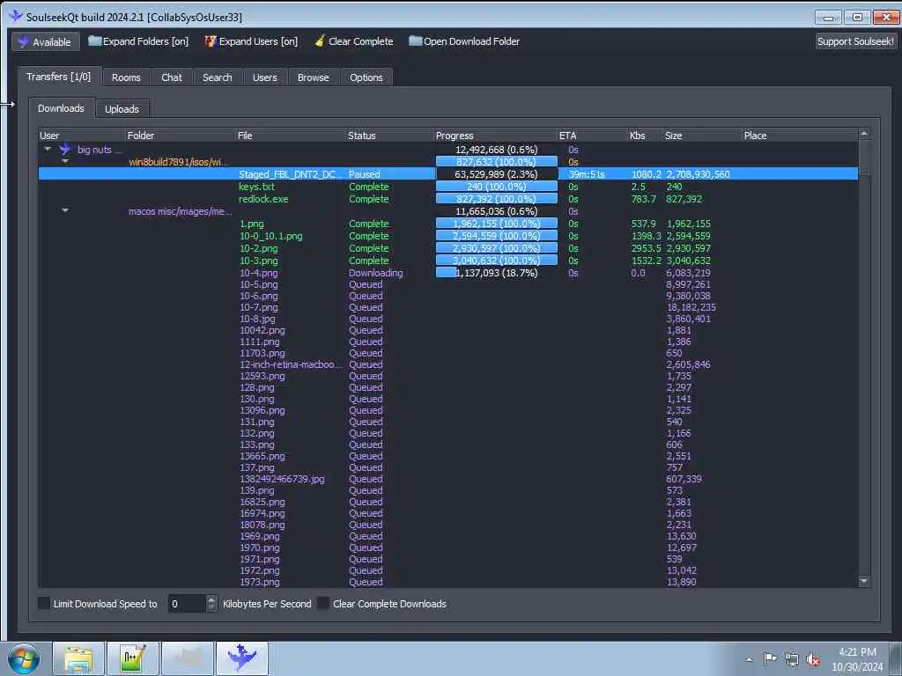Open File Explorer from the taskbar
Image resolution: width=902 pixels, height=676 pixels.
point(78,658)
